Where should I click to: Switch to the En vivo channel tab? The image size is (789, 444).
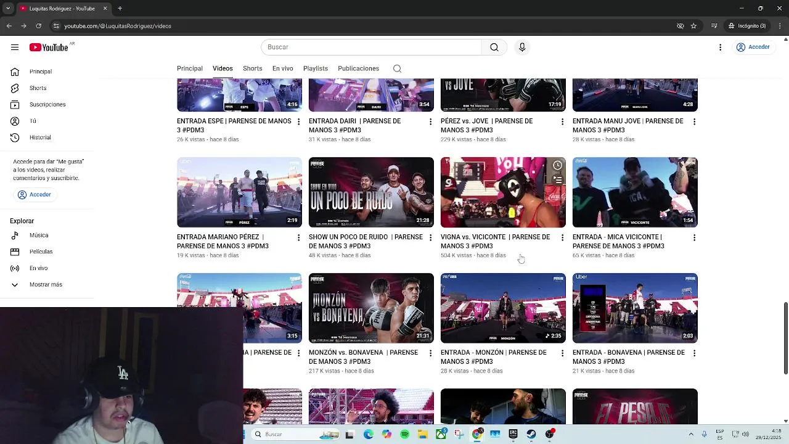pos(283,68)
